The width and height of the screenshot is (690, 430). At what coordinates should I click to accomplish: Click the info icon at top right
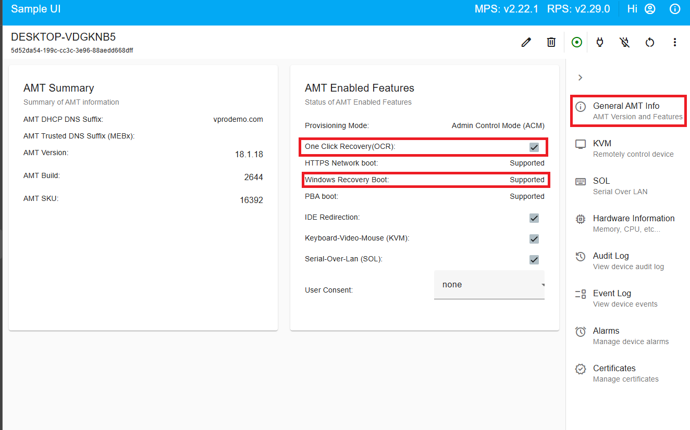click(x=675, y=9)
